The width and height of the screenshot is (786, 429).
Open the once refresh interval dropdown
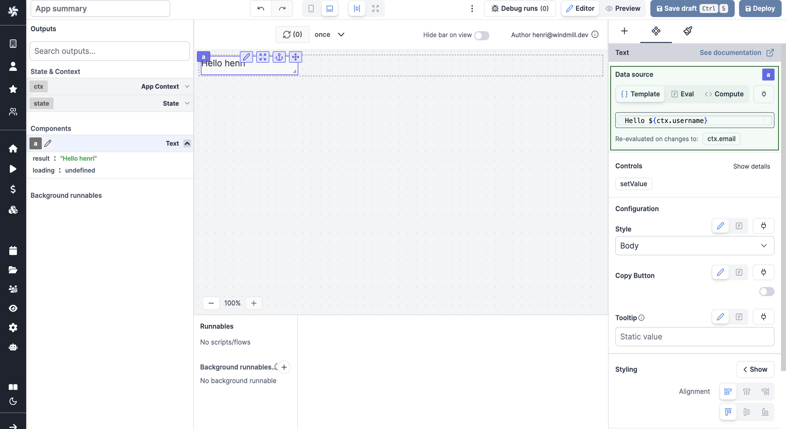(x=329, y=34)
